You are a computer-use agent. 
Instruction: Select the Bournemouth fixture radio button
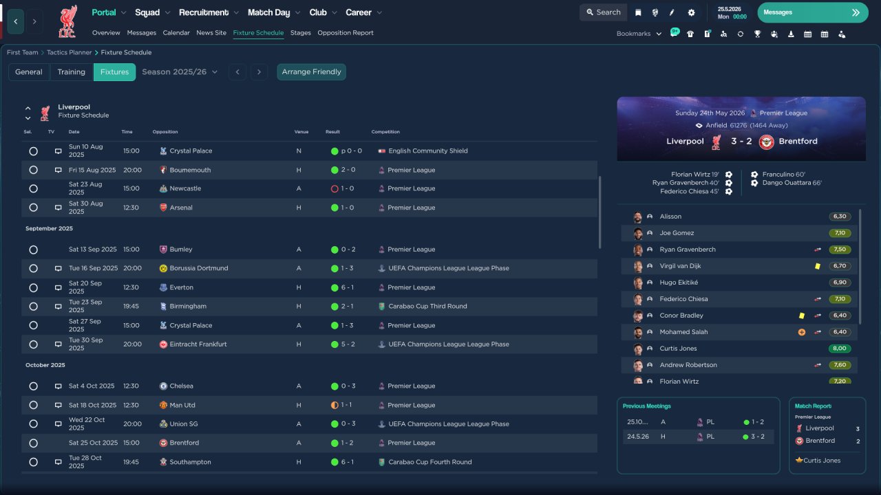33,170
